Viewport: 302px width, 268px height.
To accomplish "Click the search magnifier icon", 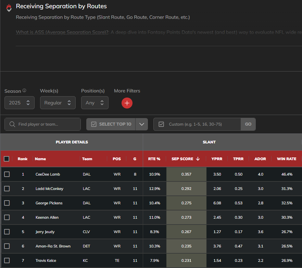I will (12, 124).
